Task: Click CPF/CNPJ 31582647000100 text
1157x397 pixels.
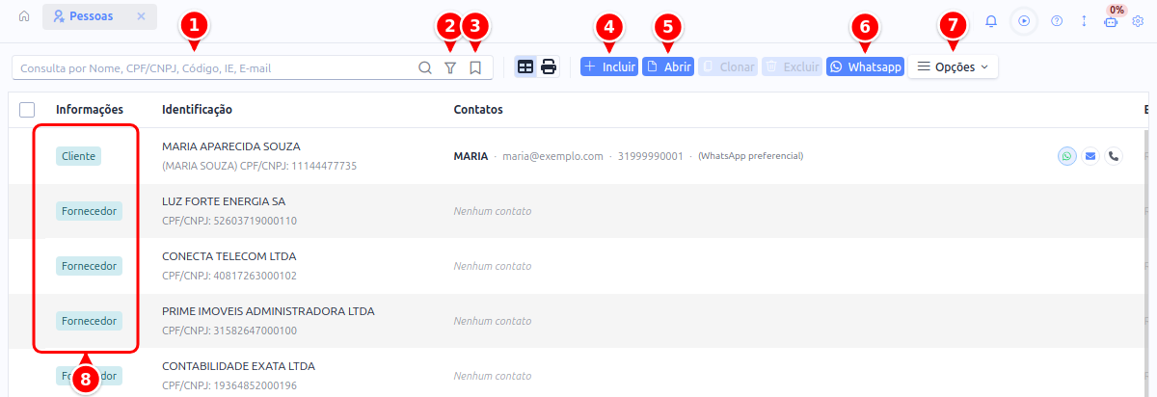Action: click(x=229, y=331)
